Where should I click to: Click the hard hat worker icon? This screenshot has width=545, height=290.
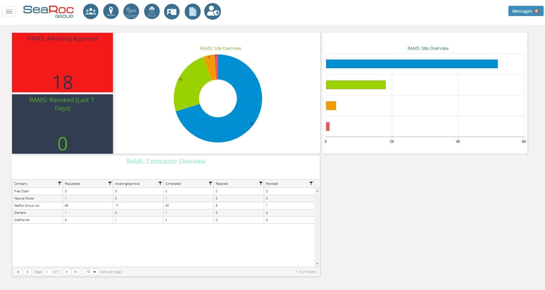click(x=152, y=12)
